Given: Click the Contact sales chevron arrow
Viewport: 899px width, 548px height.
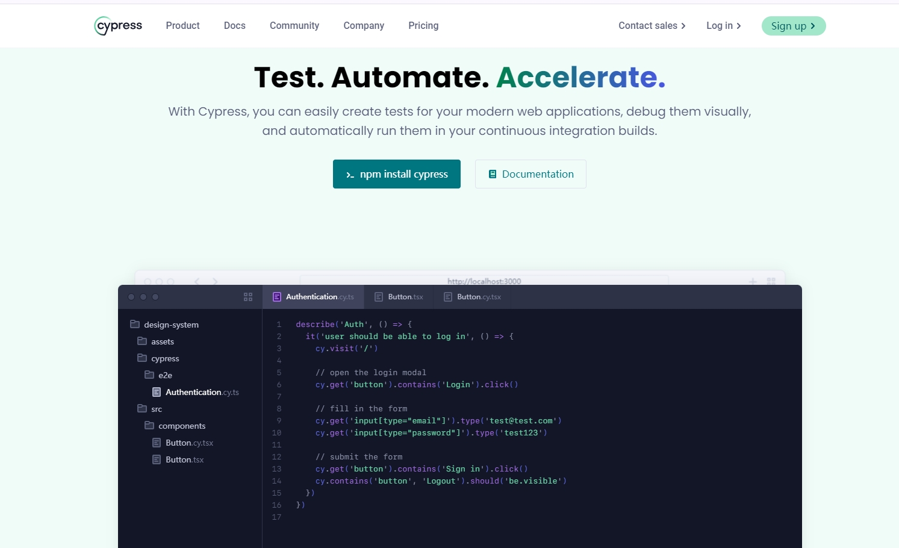Looking at the screenshot, I should 683,26.
